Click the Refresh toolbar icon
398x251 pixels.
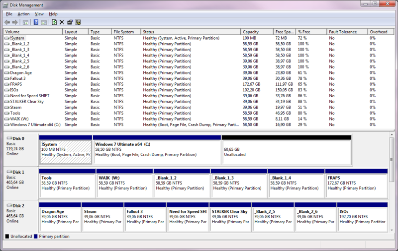(54, 22)
